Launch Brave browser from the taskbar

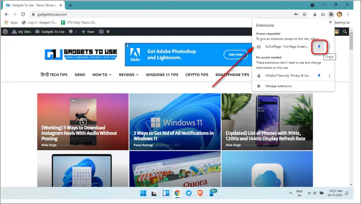(x=200, y=193)
